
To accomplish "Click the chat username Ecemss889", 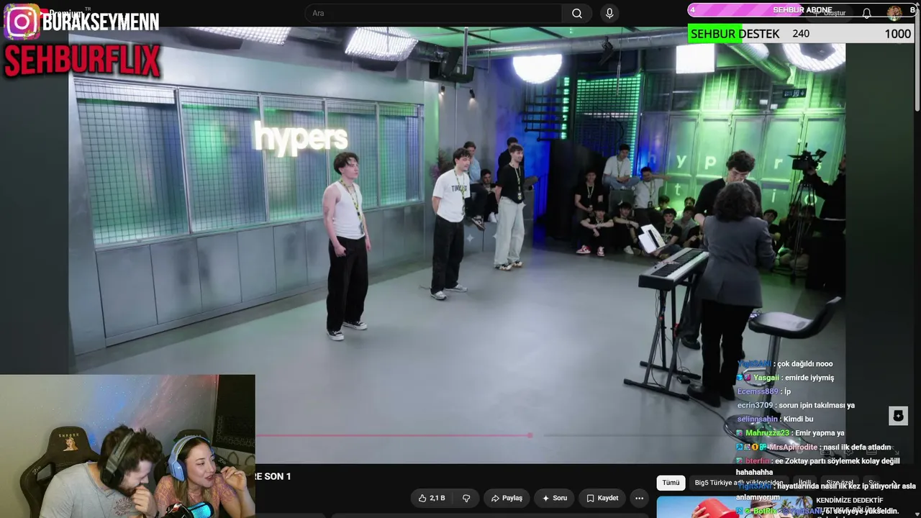I will click(758, 391).
